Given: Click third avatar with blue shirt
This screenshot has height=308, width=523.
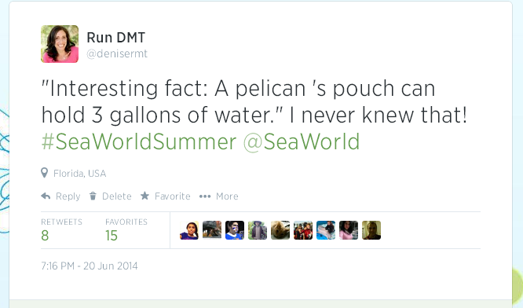Looking at the screenshot, I should pyautogui.click(x=235, y=230).
